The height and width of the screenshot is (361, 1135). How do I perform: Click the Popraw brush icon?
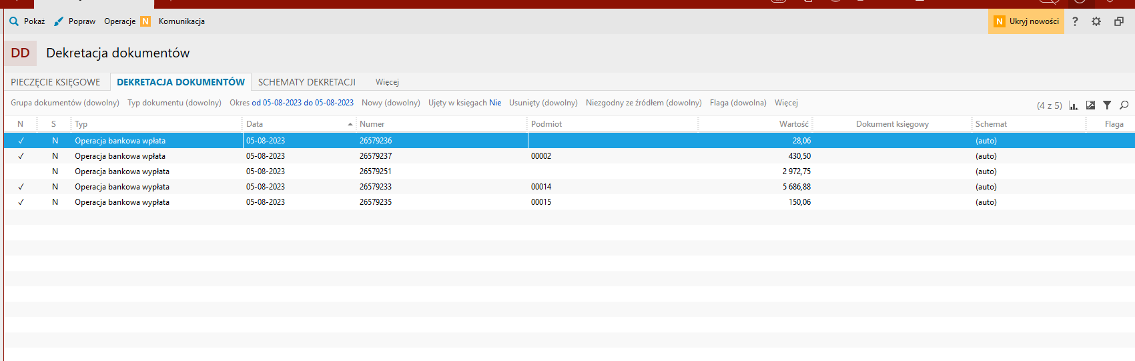click(59, 21)
